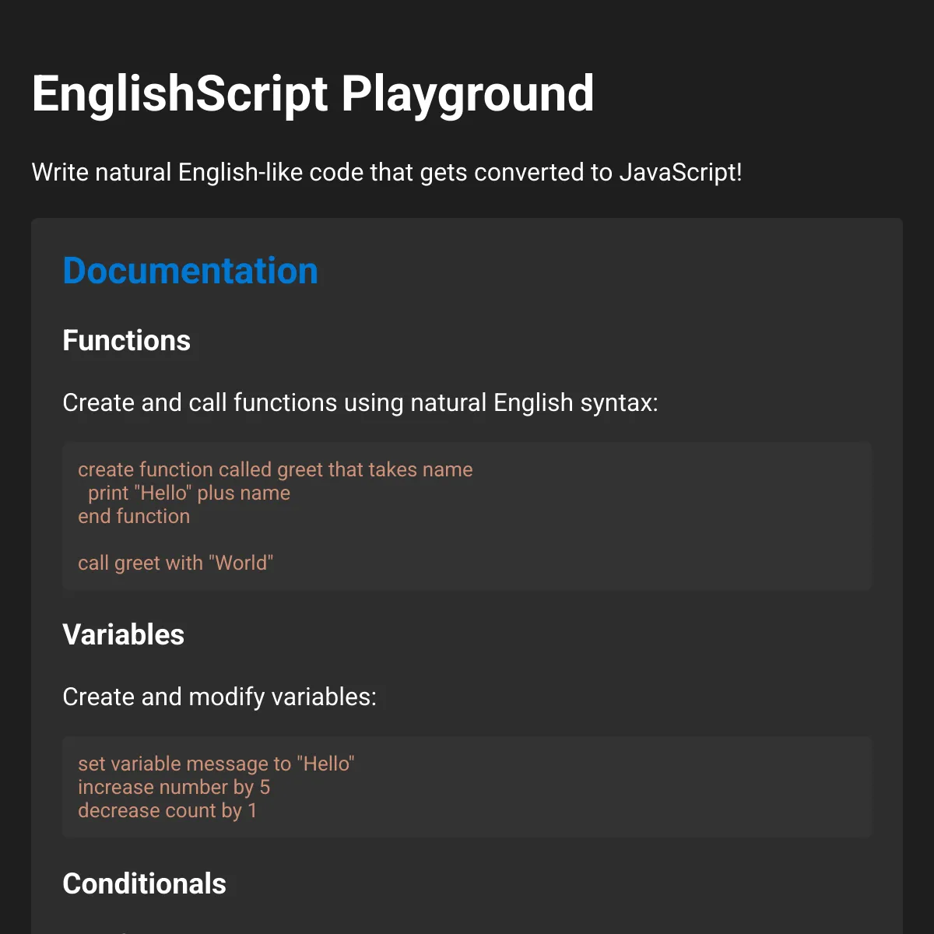
Task: Click the tagline about converting to JavaScript
Action: pyautogui.click(x=387, y=172)
